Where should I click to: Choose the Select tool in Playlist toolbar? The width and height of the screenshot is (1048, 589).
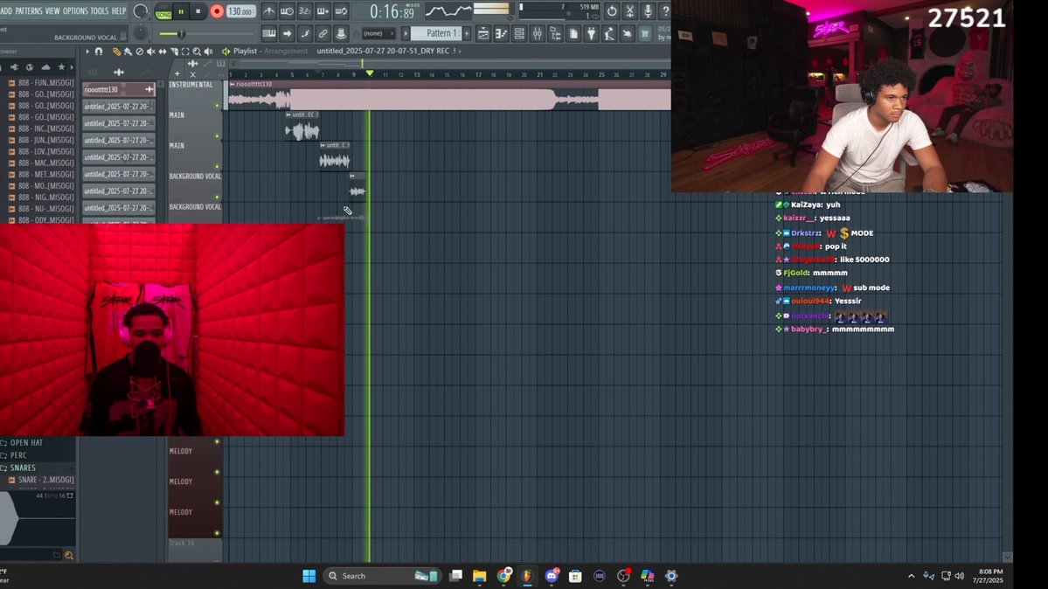pyautogui.click(x=185, y=52)
